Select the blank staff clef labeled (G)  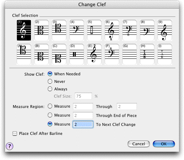129,54
